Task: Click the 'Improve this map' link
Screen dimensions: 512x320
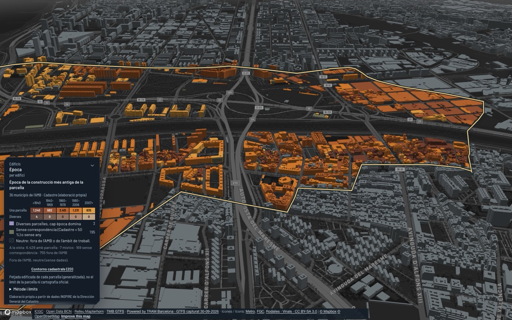Action: [x=75, y=316]
